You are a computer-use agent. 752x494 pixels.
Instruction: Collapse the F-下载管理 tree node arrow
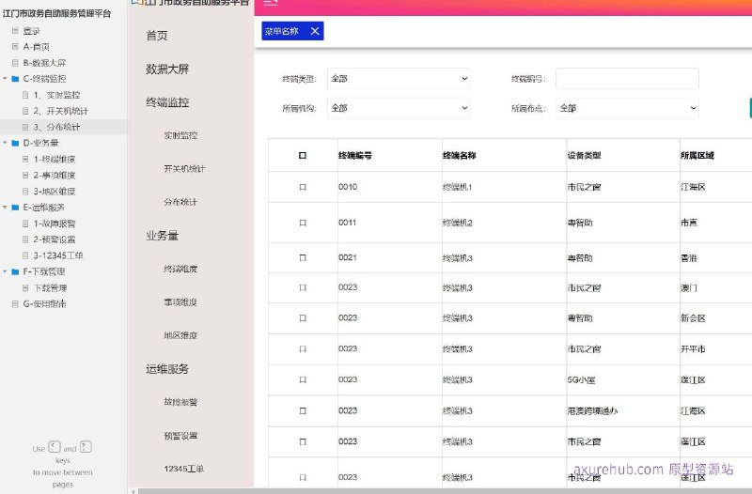(x=5, y=271)
